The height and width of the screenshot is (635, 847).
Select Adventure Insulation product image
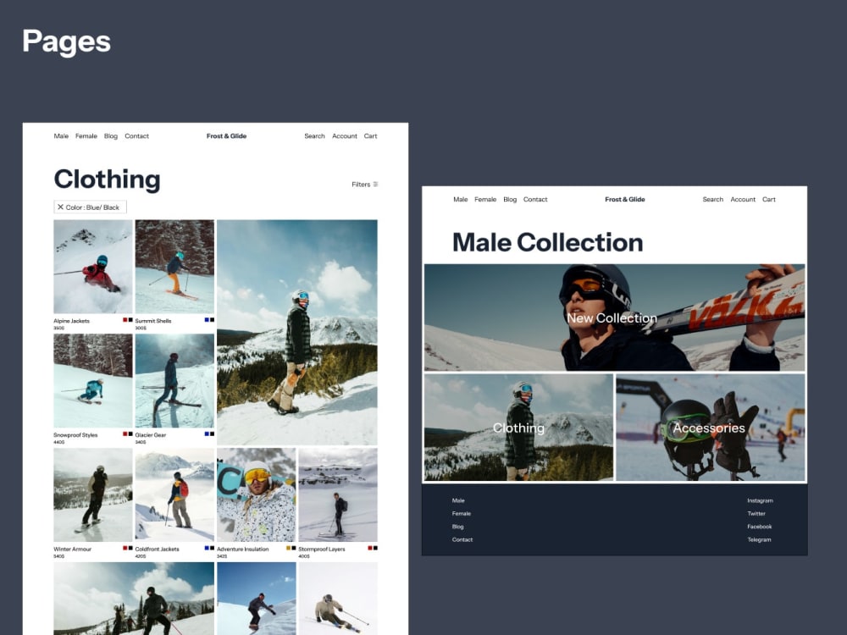[x=256, y=494]
